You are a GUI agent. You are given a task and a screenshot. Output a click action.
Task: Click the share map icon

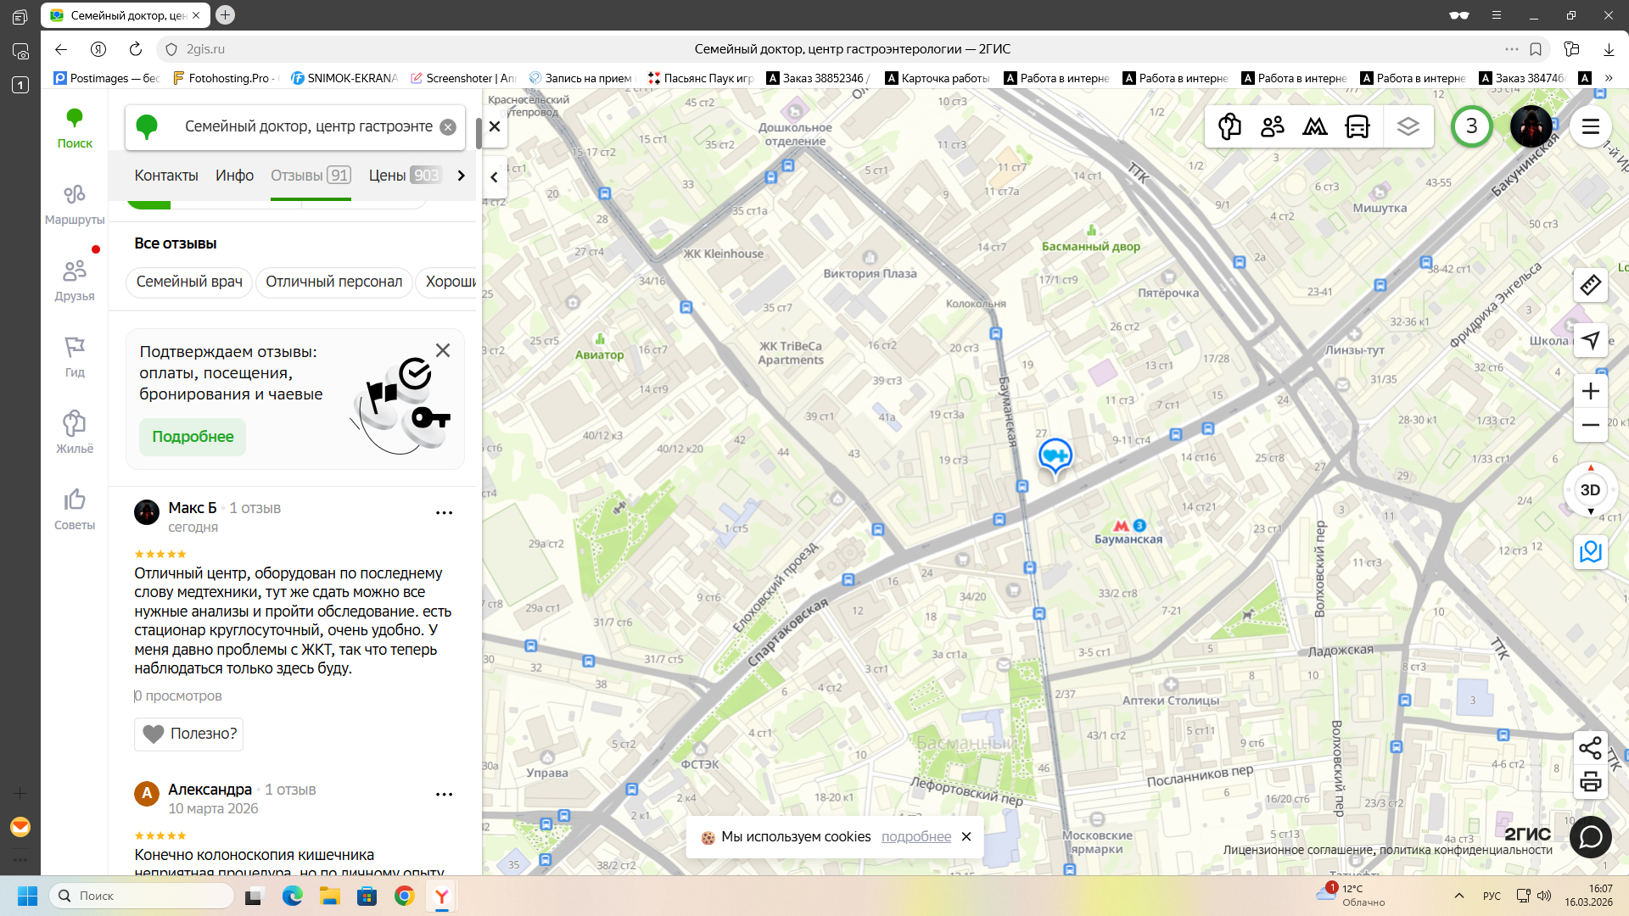pos(1590,747)
